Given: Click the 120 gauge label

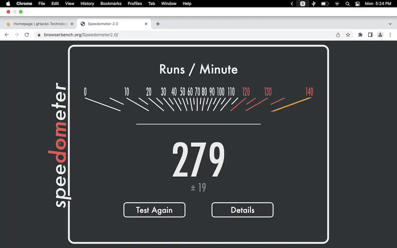Looking at the screenshot, I should tap(246, 92).
